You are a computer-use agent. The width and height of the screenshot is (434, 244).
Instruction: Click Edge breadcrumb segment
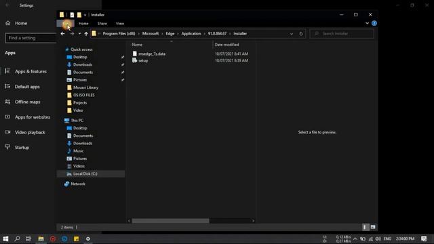point(170,33)
